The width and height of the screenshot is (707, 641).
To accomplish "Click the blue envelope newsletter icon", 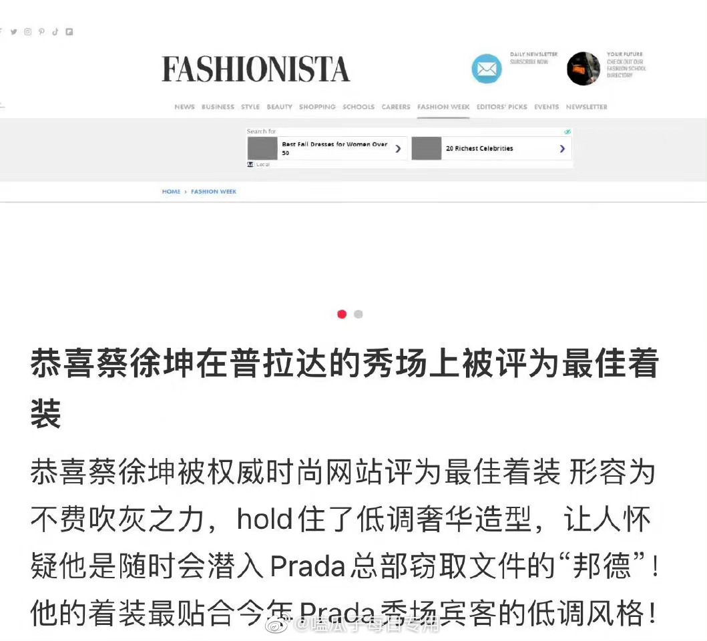I will (487, 69).
